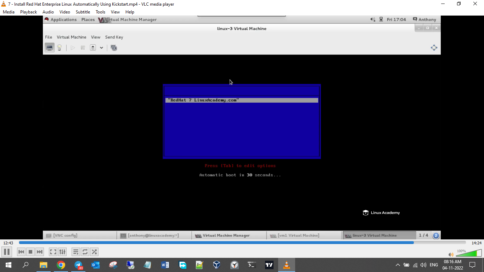Open the Fri 17:04 clock
Screen dimensions: 484x272
tap(396, 19)
